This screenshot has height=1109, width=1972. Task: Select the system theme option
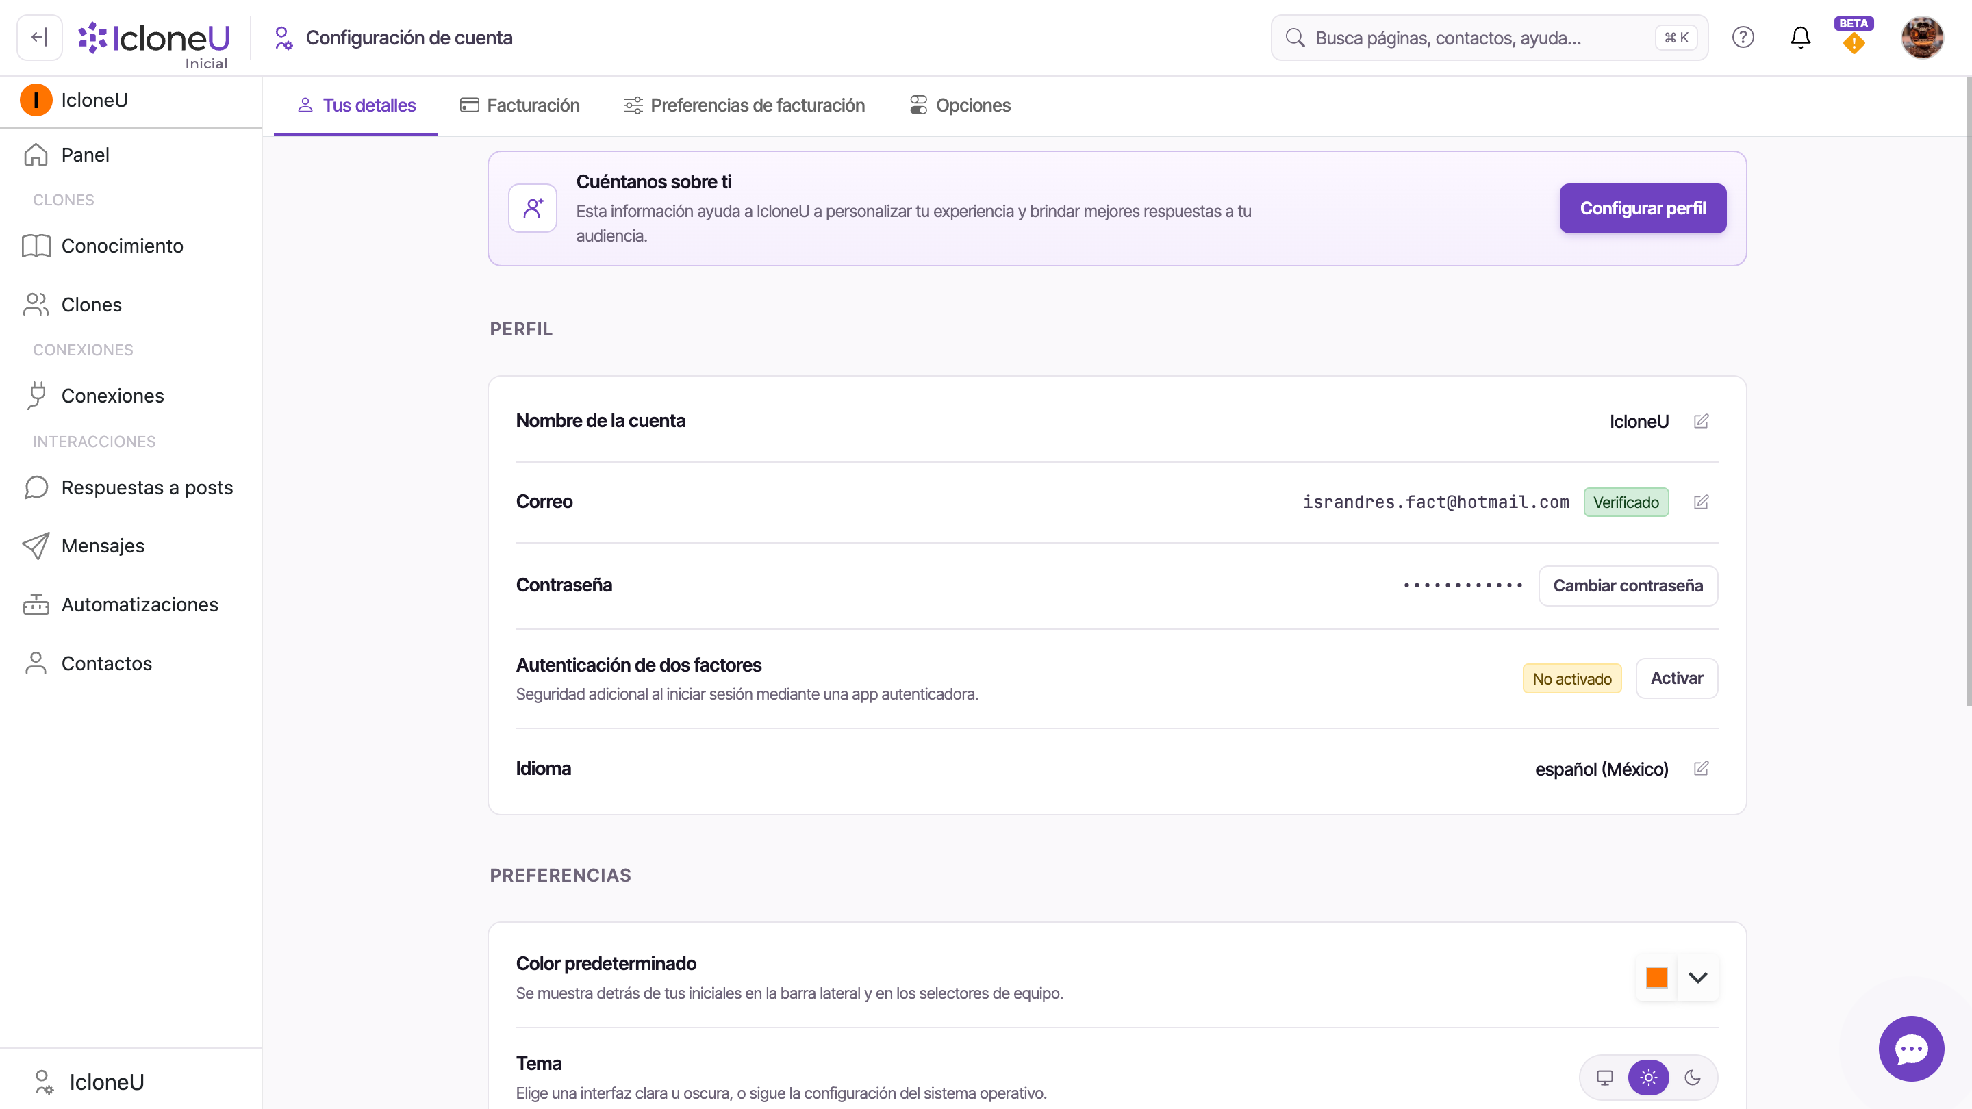(1604, 1078)
